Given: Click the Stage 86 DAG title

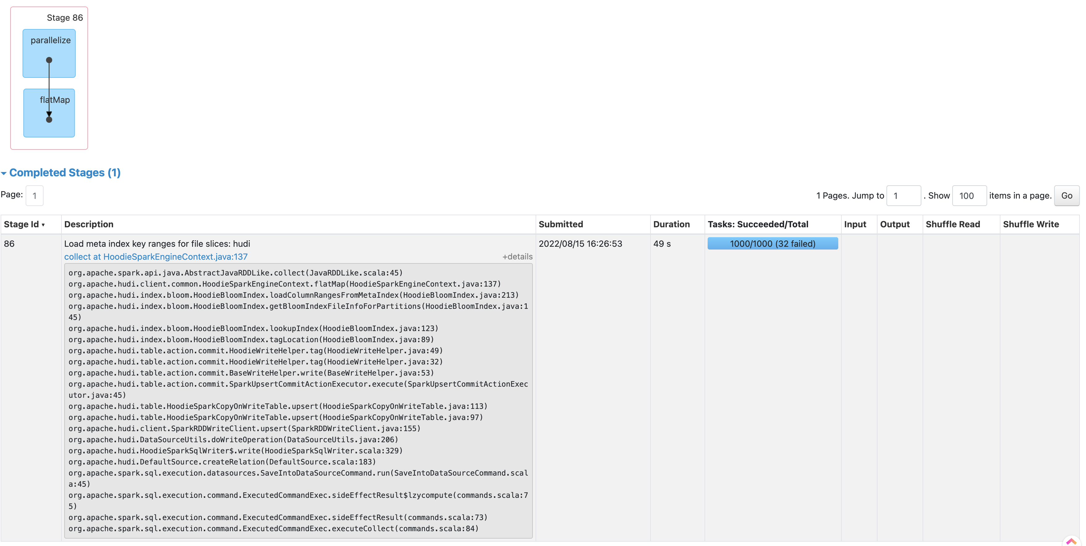Looking at the screenshot, I should coord(65,18).
